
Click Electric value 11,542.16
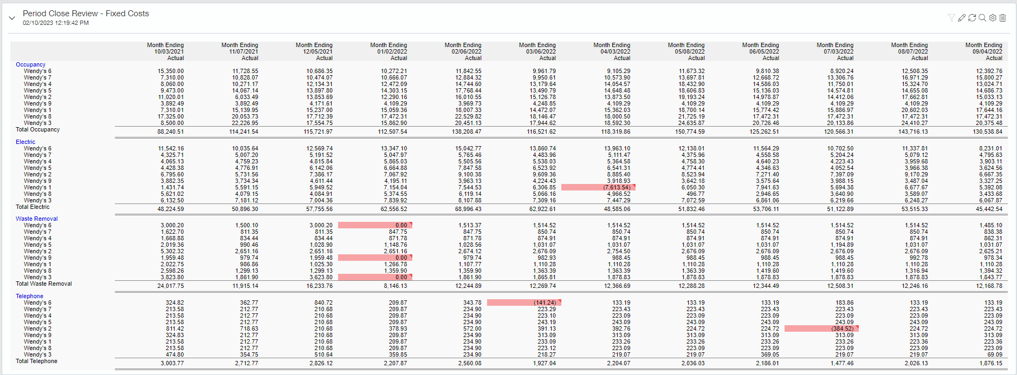[x=171, y=148]
